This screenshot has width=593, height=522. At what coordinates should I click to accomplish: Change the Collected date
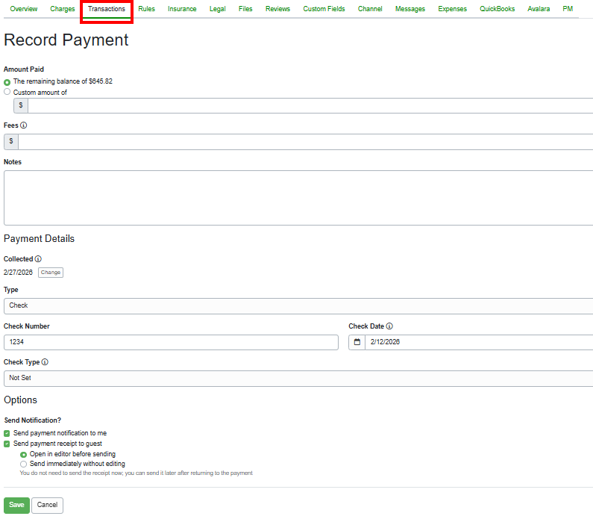coord(51,273)
